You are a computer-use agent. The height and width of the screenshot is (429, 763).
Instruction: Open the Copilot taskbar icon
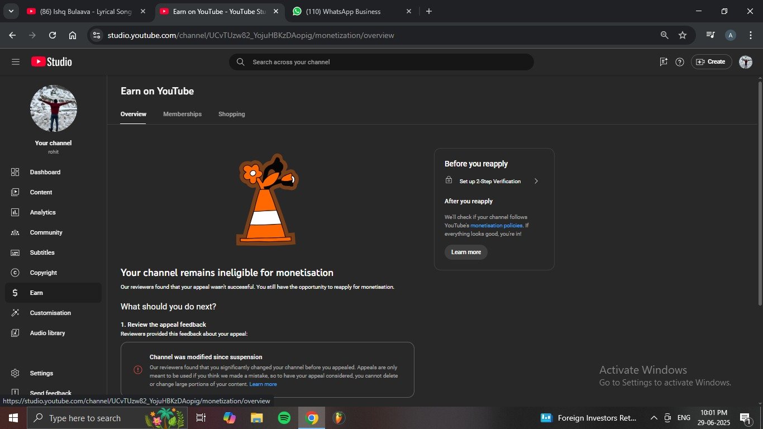[x=229, y=418]
